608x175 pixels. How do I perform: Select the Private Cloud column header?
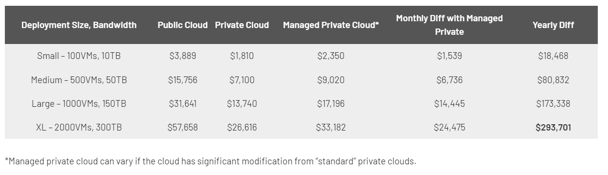242,25
